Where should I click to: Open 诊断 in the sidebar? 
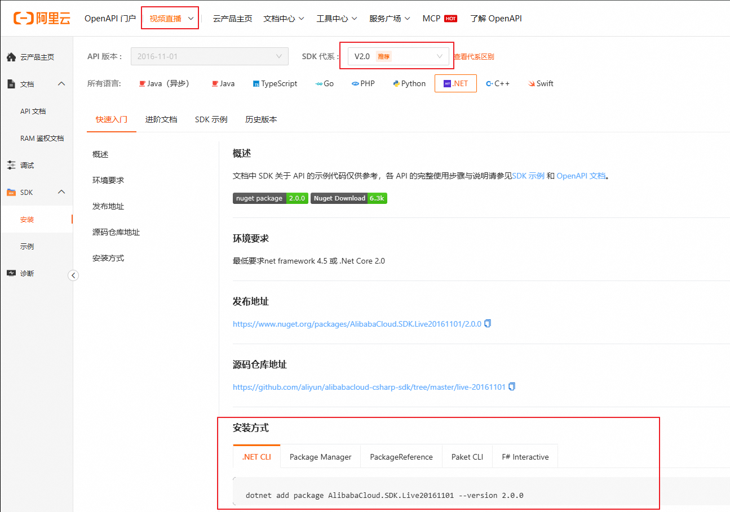point(27,273)
